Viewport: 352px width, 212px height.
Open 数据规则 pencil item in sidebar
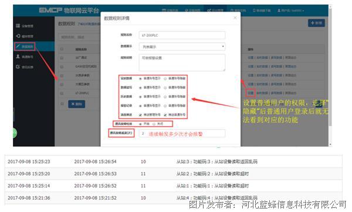tap(25, 47)
